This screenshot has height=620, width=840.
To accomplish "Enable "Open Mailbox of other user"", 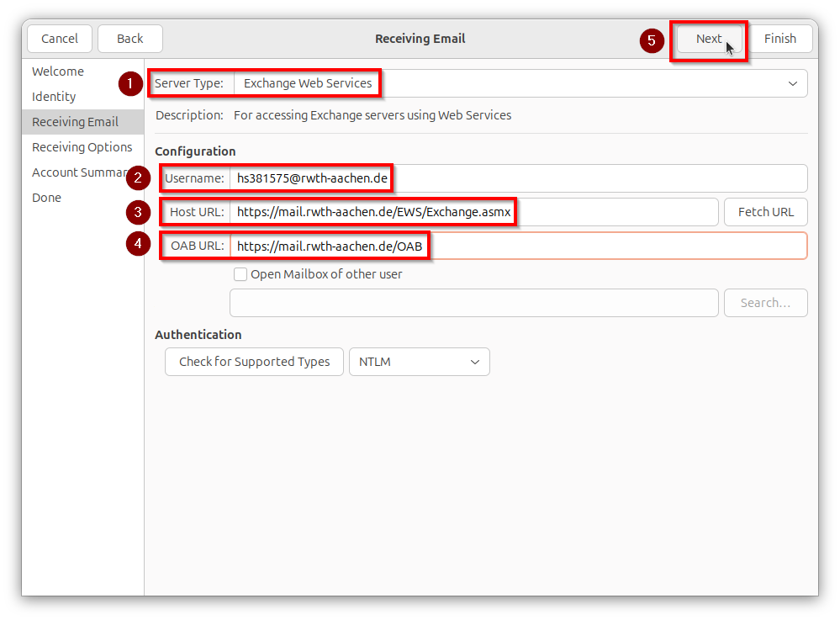I will (240, 274).
